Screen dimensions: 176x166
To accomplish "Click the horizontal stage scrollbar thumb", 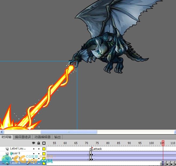I will click(x=69, y=132).
